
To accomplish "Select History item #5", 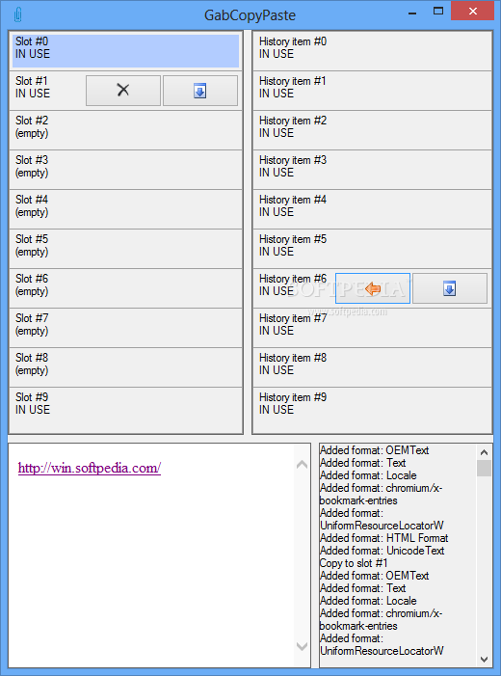I will pos(372,249).
